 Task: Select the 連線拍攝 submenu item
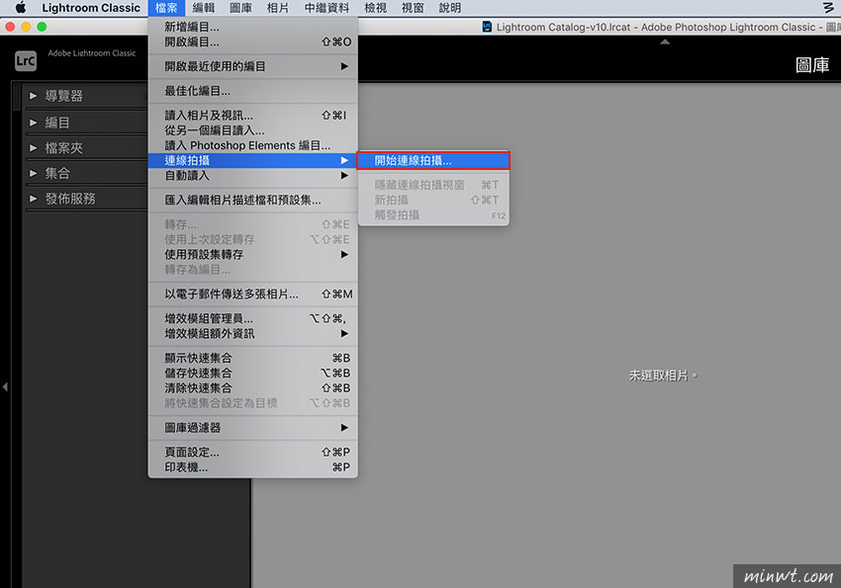coord(252,160)
